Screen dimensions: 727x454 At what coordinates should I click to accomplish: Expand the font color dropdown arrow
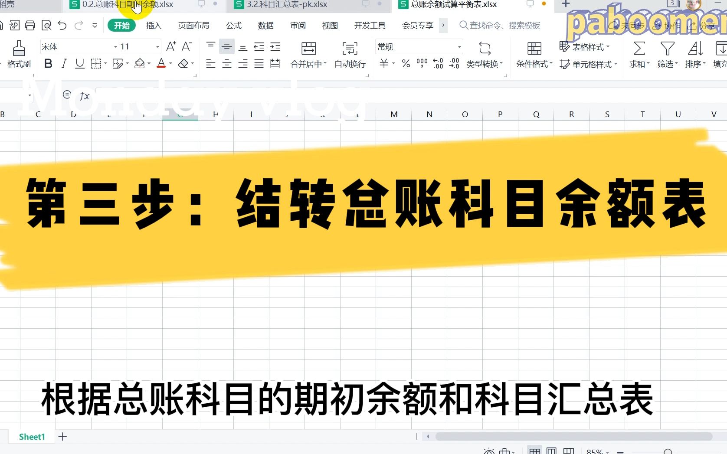[170, 64]
